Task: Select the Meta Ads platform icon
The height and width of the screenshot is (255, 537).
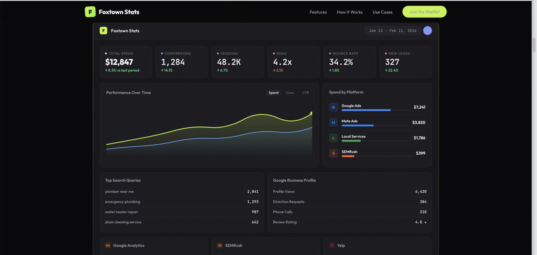Action: point(333,122)
